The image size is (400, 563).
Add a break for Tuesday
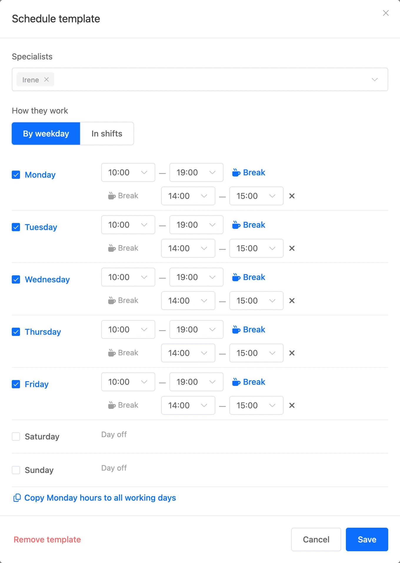(249, 225)
